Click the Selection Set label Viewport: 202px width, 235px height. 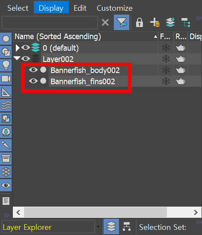163,227
